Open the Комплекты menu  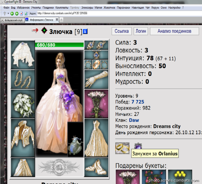click(x=62, y=8)
